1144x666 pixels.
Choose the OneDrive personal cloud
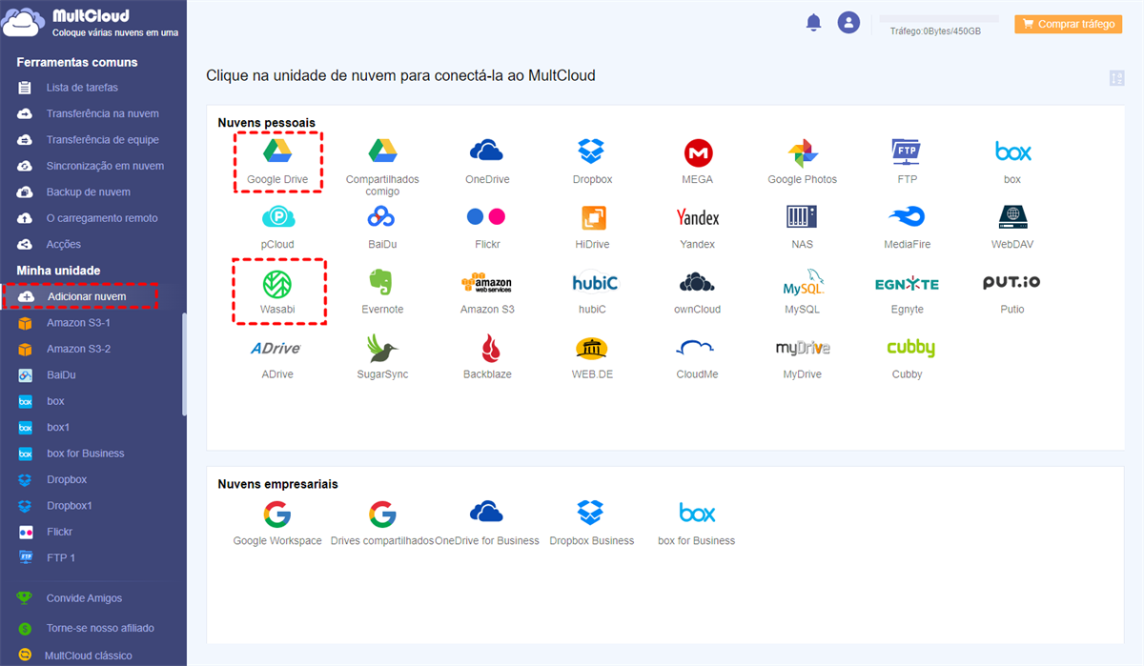[487, 161]
